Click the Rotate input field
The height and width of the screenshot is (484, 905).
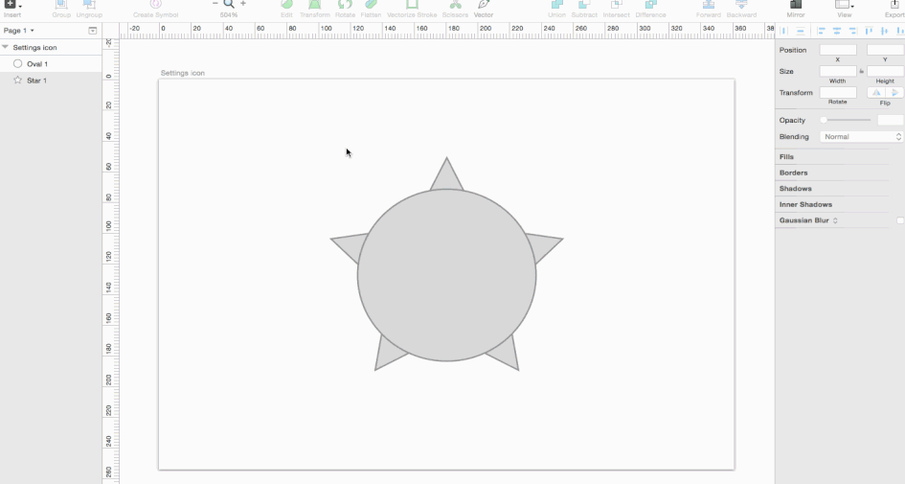coord(837,92)
